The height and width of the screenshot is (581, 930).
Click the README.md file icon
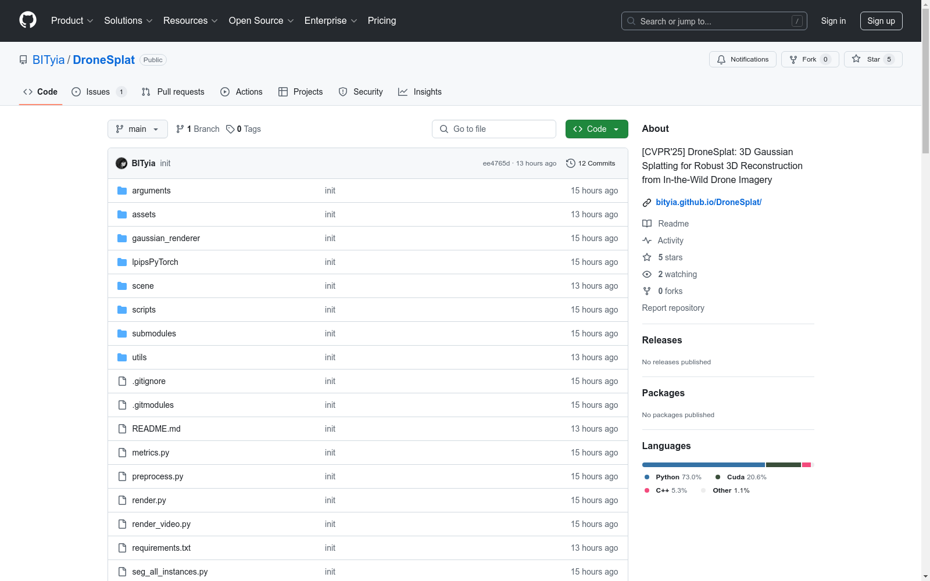pyautogui.click(x=122, y=429)
